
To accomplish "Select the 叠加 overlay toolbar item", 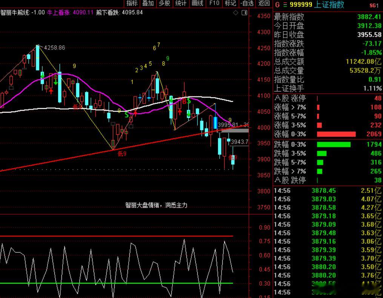I will click(x=148, y=3).
